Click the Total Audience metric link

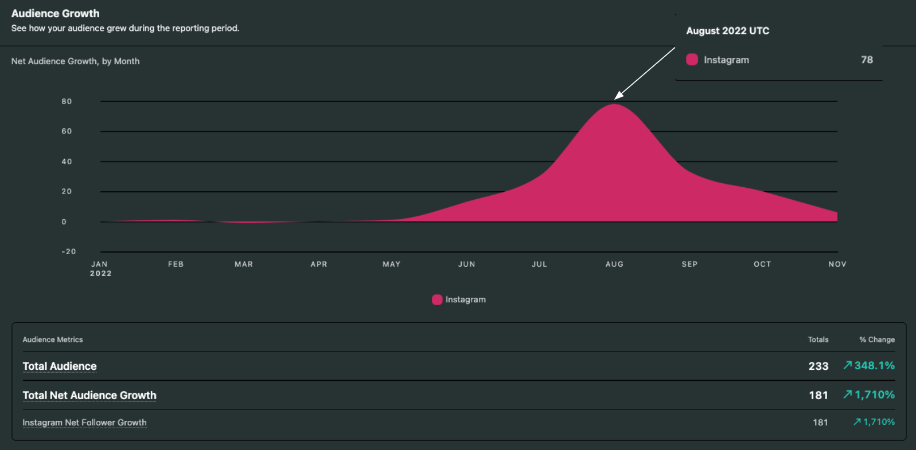pyautogui.click(x=60, y=366)
